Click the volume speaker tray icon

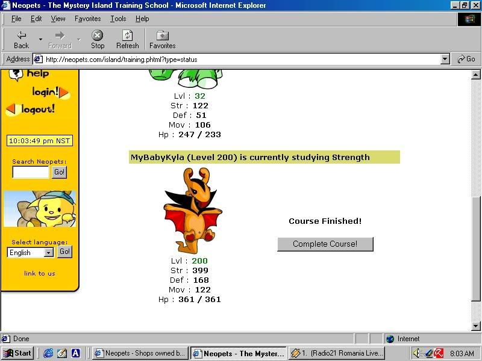pos(416,353)
